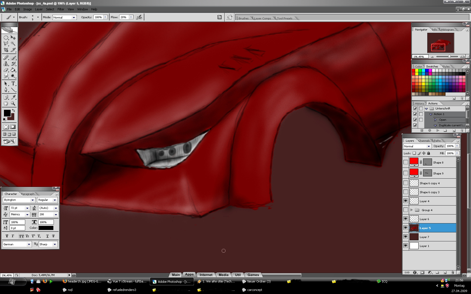Hide Layer 7 visibility eye

[x=406, y=237]
